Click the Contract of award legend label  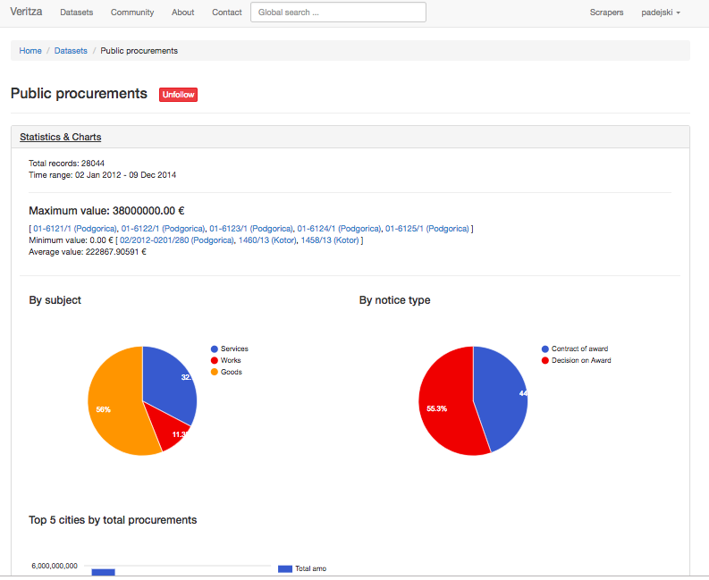(579, 349)
